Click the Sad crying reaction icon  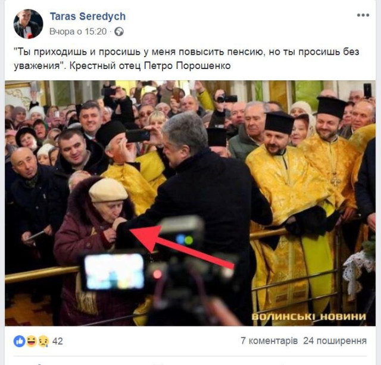(x=43, y=341)
